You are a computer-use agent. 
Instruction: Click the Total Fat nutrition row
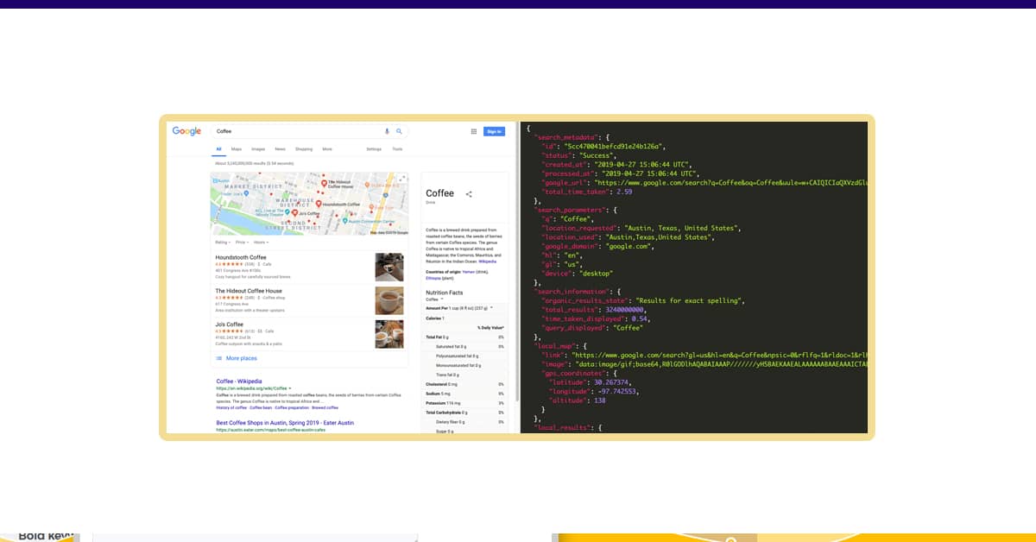pos(465,337)
